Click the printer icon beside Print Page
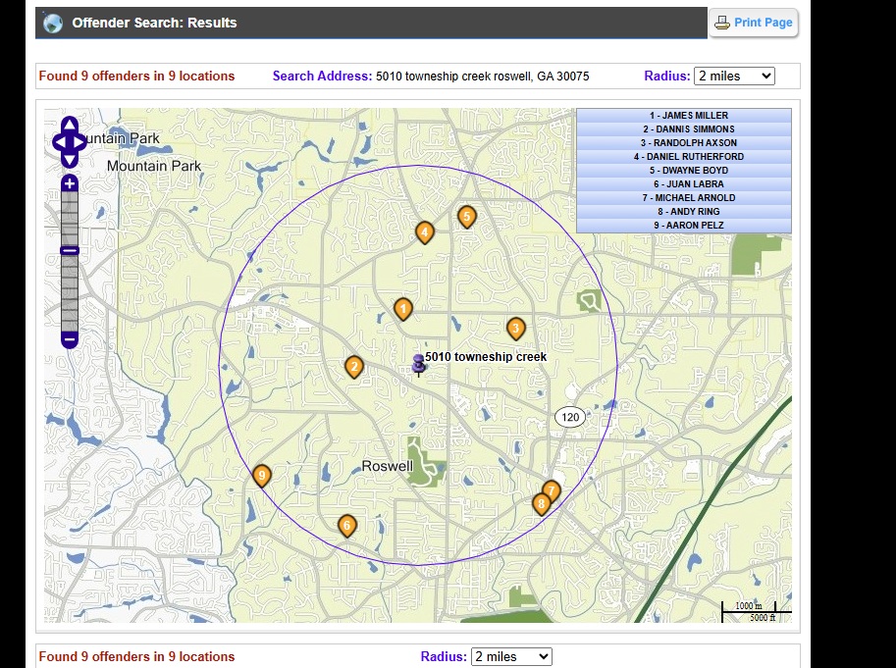 pyautogui.click(x=720, y=22)
